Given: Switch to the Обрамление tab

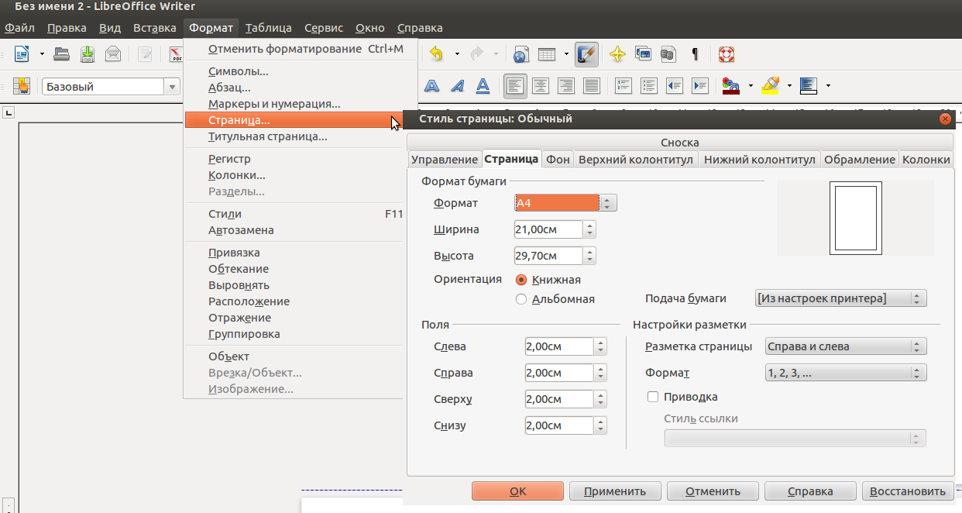Looking at the screenshot, I should tap(860, 159).
